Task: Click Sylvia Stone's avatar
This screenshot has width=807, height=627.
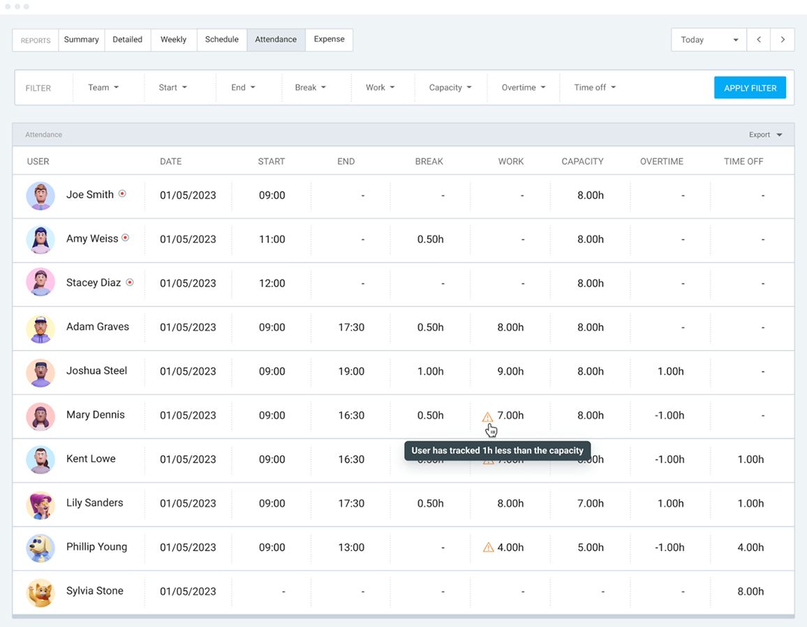Action: [x=40, y=592]
